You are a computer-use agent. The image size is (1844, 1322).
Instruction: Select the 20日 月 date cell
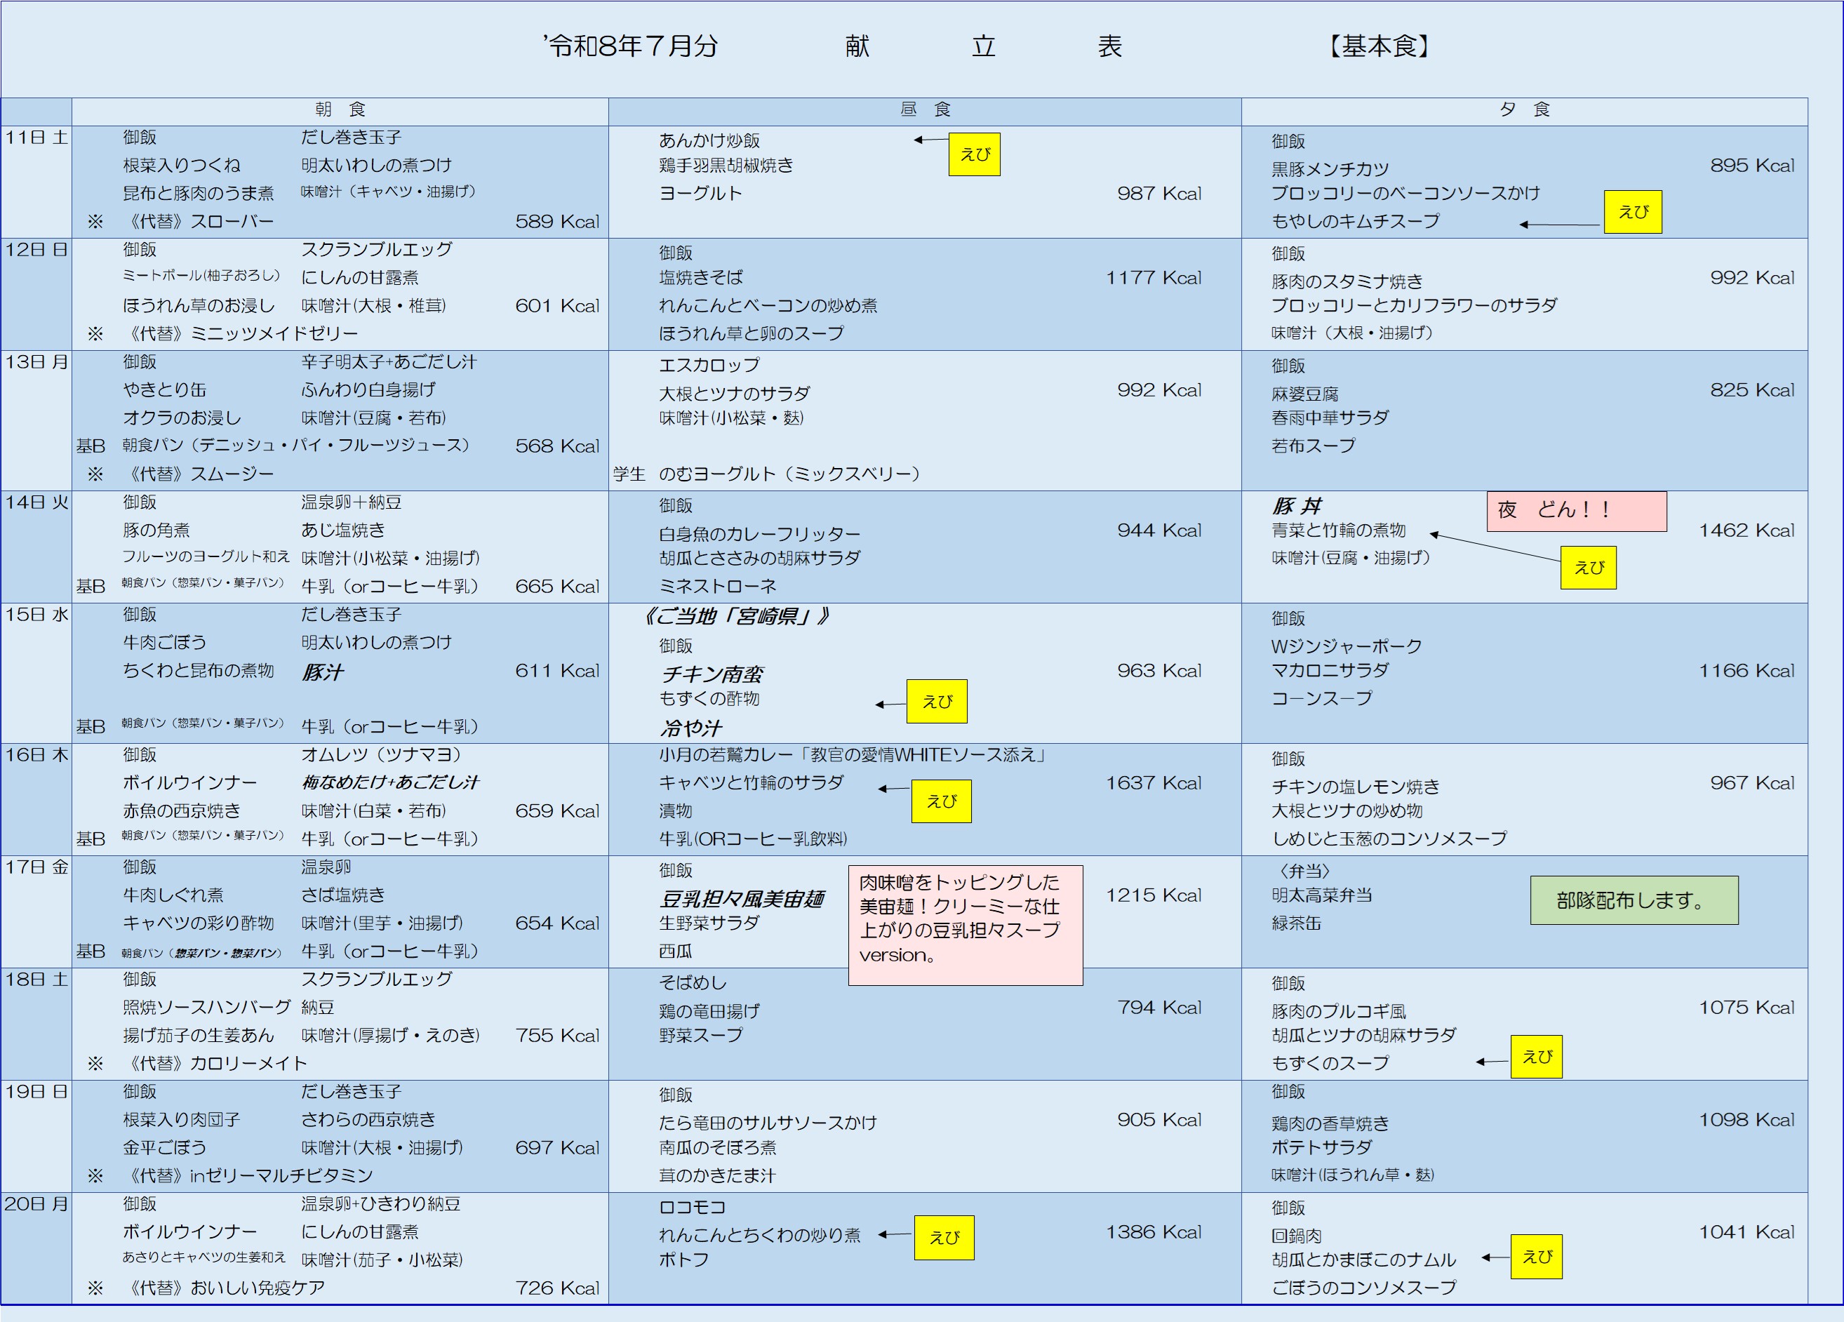[36, 1249]
